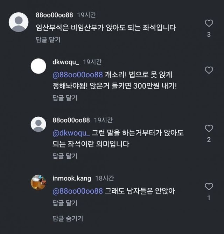The image size is (224, 234).
Task: Open the top commenter's gray avatar
Action: (x=18, y=22)
